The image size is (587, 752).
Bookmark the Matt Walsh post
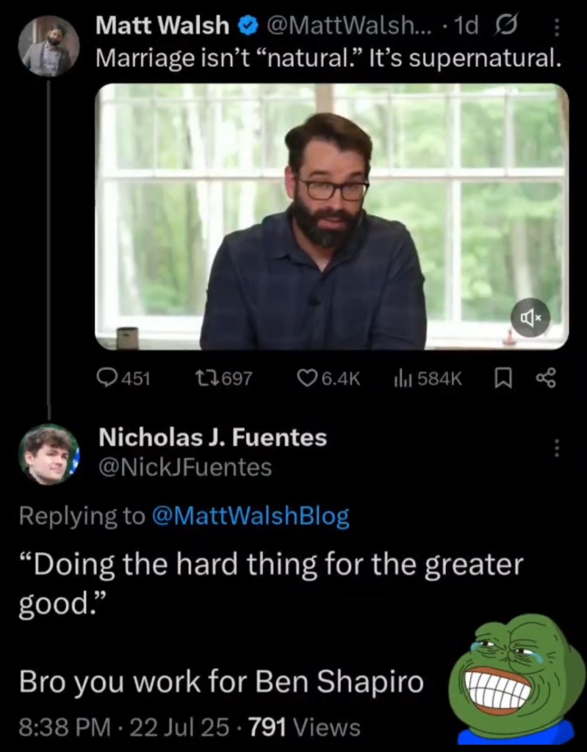[x=503, y=378]
